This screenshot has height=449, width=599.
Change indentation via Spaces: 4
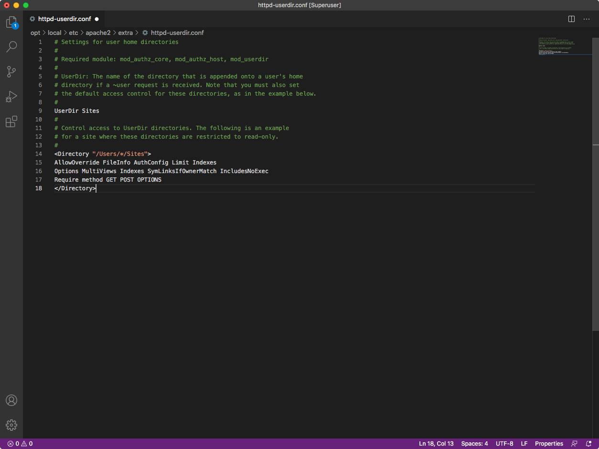coord(474,444)
